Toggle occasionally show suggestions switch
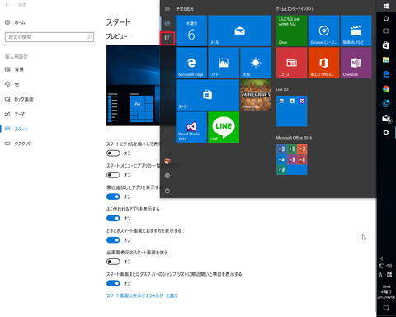Image resolution: width=396 pixels, height=317 pixels. tap(113, 240)
